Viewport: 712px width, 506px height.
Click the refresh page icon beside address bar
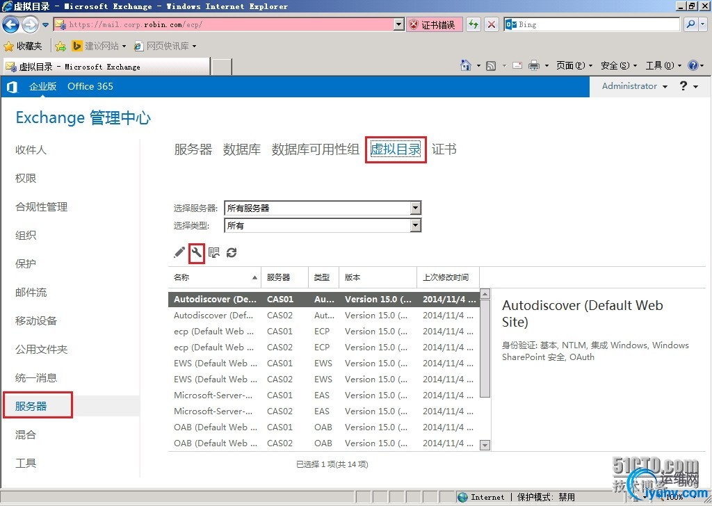[474, 24]
